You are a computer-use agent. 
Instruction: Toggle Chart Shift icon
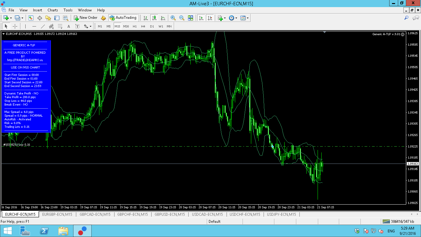[x=210, y=18]
